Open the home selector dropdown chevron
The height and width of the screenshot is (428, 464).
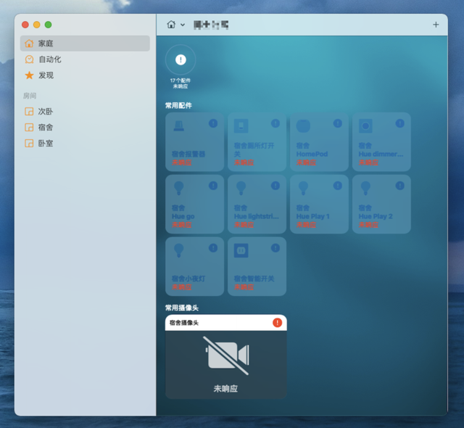click(183, 25)
